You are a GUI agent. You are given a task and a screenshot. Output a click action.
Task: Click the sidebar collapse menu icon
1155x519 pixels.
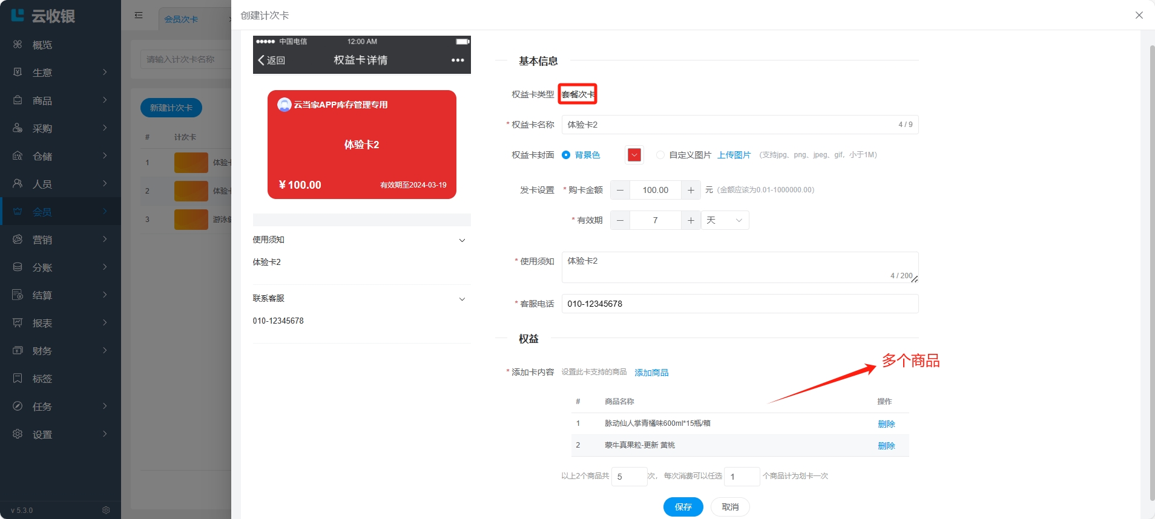point(139,15)
